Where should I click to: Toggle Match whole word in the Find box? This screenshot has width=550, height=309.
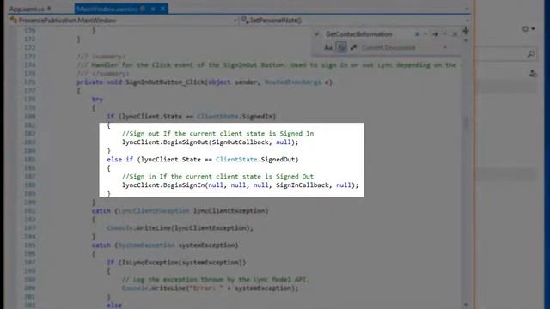click(x=341, y=47)
